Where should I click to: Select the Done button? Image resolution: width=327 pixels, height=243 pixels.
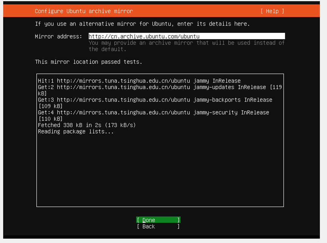[x=158, y=220]
